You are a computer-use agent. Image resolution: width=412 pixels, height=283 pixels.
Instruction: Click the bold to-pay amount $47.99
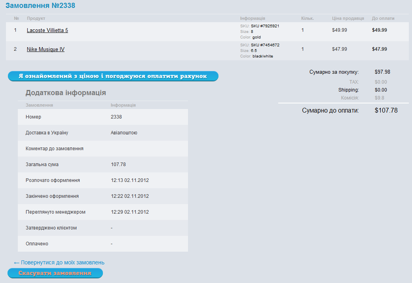[380, 49]
